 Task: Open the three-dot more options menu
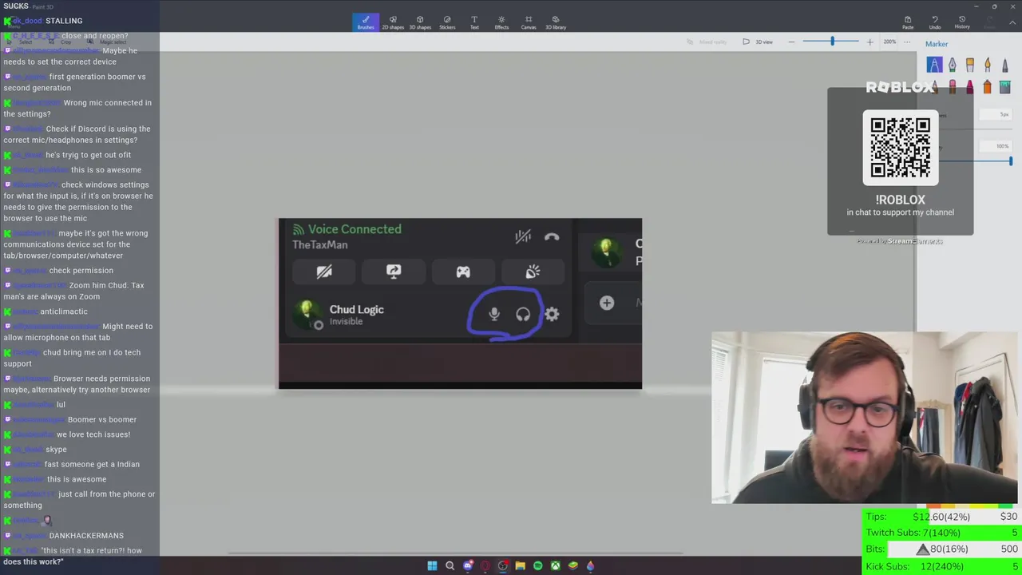pos(907,42)
